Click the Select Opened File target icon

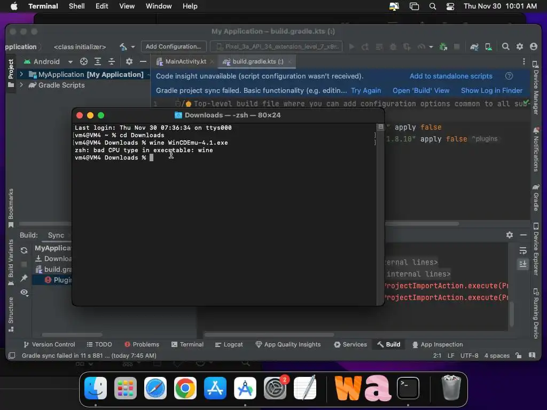[84, 62]
